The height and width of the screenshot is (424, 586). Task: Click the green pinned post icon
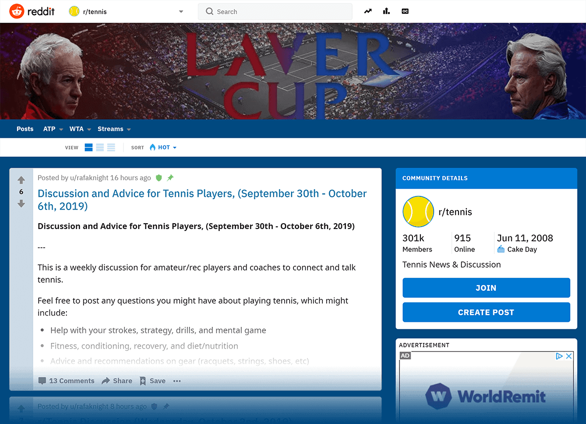pos(170,178)
